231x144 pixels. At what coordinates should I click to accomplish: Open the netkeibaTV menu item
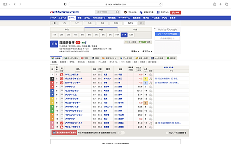pyautogui.click(x=99, y=18)
